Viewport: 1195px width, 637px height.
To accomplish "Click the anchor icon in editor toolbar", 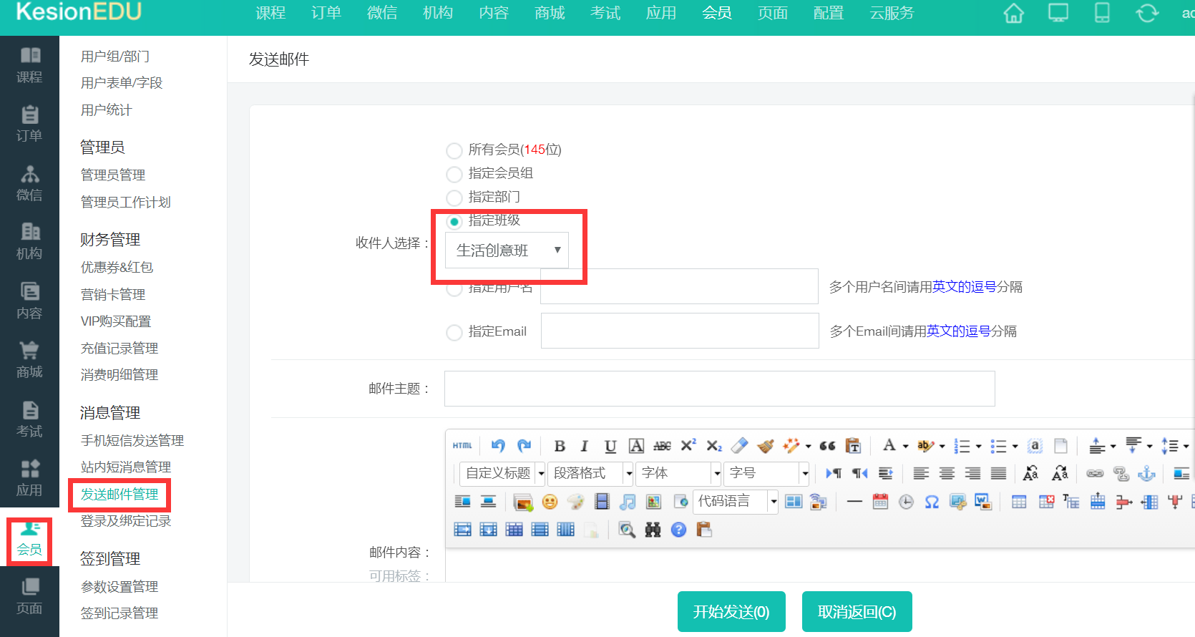I will click(1146, 474).
